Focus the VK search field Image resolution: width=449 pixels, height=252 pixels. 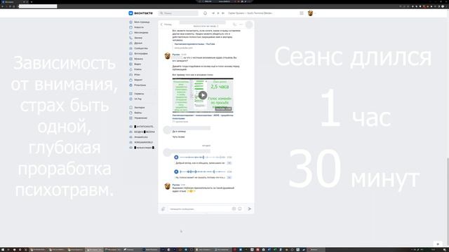point(179,13)
